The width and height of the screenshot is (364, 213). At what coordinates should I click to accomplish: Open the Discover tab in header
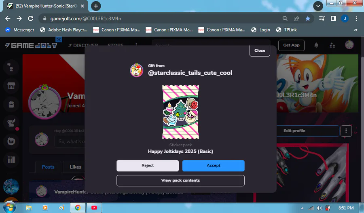[83, 46]
